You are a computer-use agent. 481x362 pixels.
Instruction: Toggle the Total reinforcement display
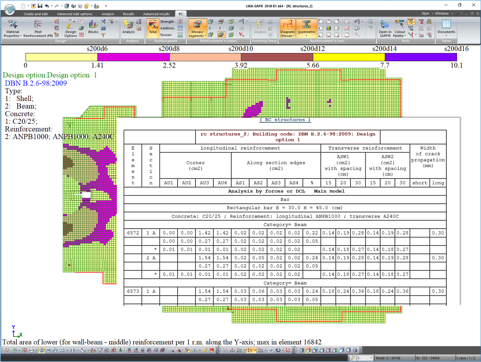tap(153, 27)
